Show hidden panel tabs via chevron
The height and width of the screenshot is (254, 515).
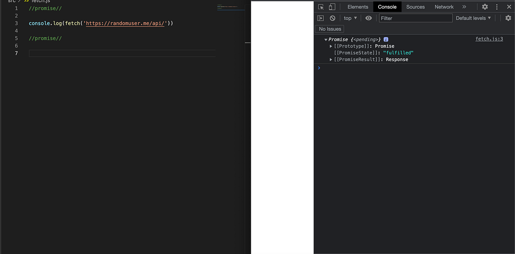pyautogui.click(x=464, y=7)
